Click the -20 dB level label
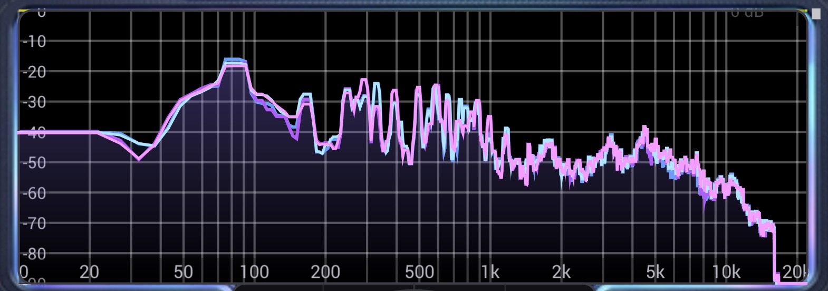 click(34, 72)
